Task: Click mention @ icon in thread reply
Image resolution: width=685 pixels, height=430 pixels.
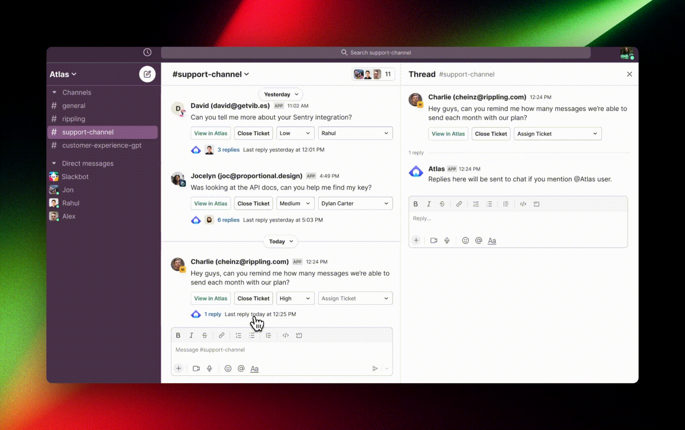Action: click(x=479, y=240)
